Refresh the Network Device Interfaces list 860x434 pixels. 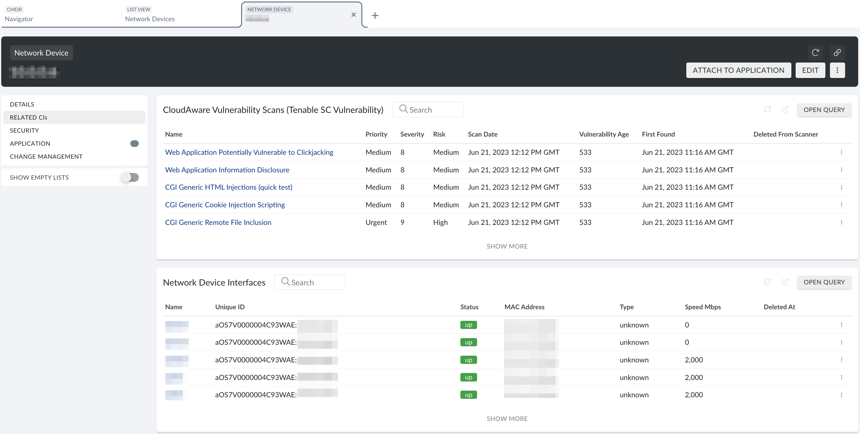[767, 282]
